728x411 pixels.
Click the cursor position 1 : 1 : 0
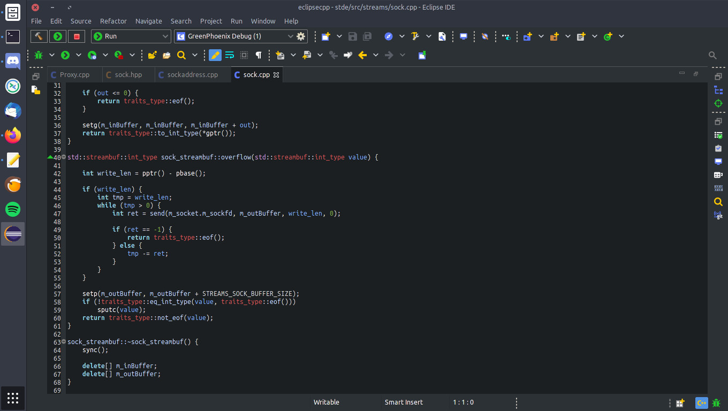[x=464, y=402]
